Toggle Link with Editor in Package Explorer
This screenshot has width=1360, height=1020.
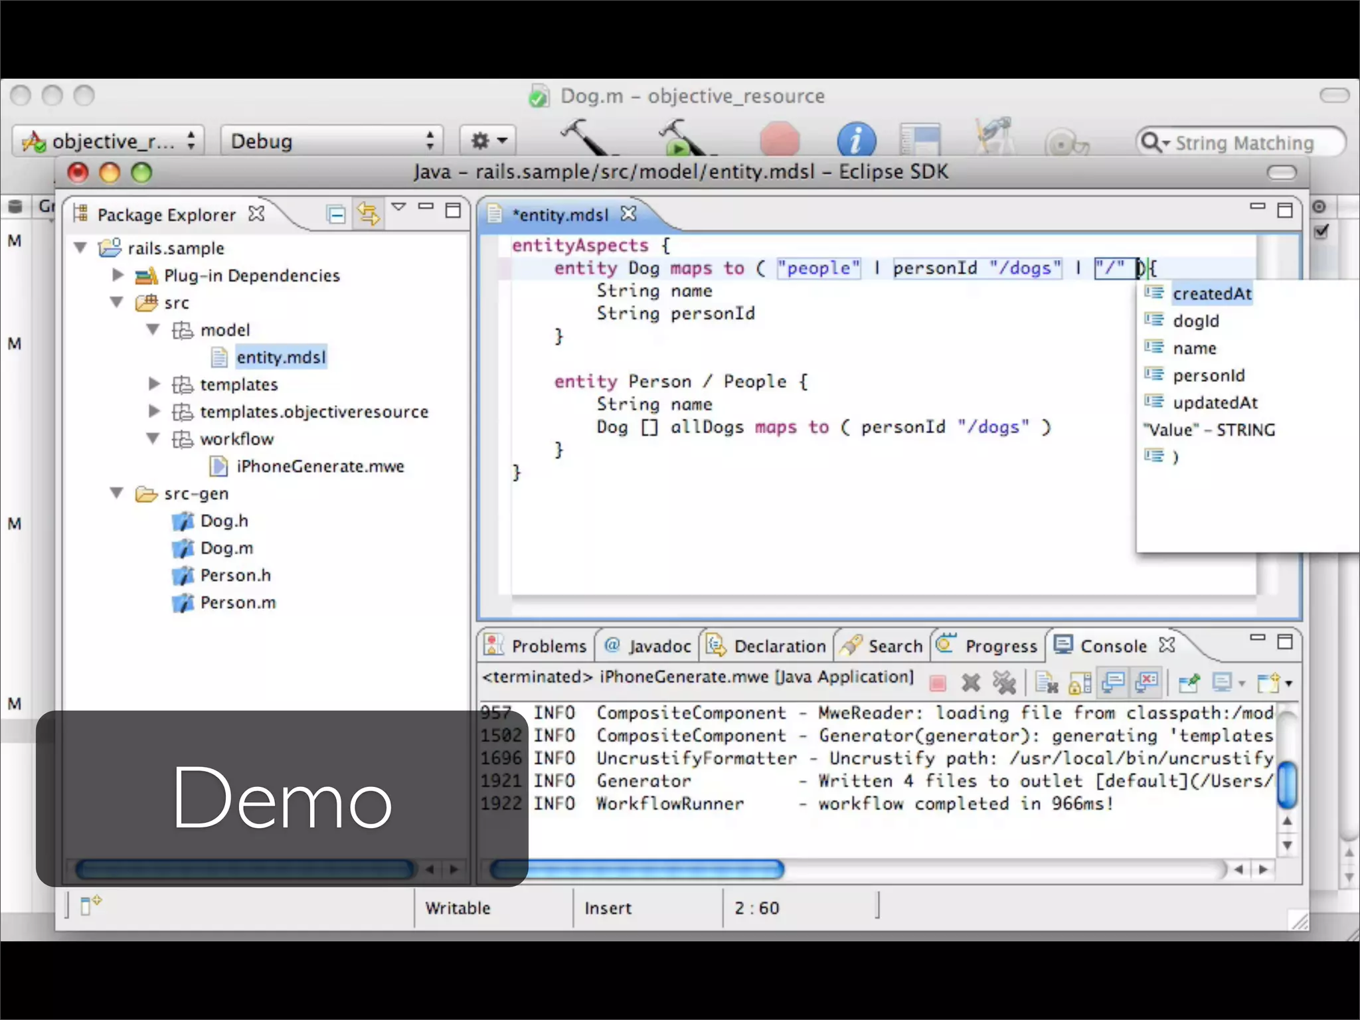tap(368, 214)
